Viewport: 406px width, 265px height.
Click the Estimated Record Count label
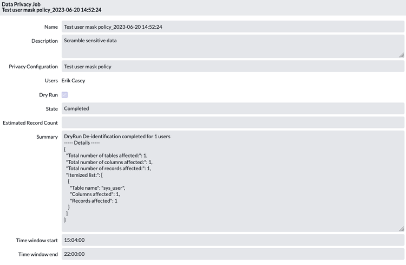pyautogui.click(x=30, y=123)
